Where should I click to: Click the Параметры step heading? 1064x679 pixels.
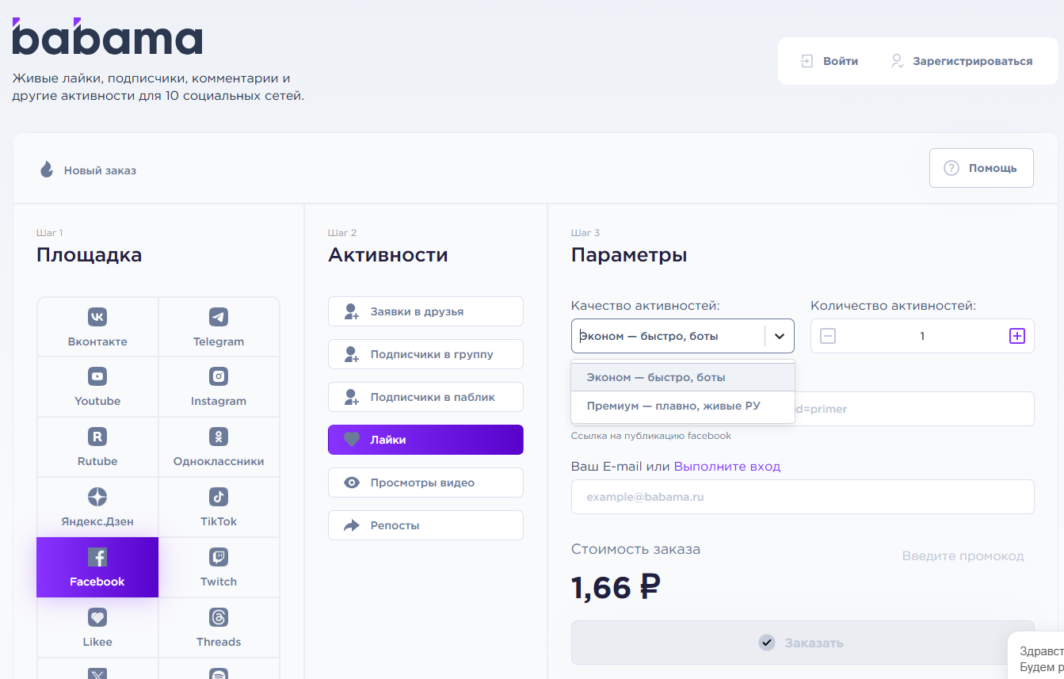[629, 255]
